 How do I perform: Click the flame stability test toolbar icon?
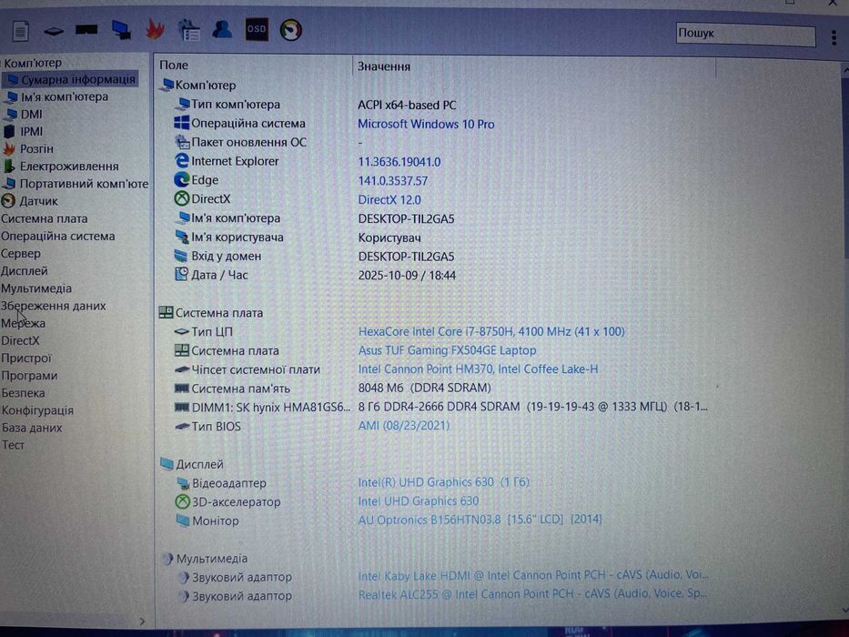pyautogui.click(x=156, y=29)
